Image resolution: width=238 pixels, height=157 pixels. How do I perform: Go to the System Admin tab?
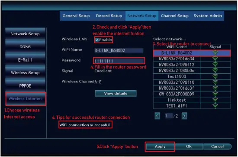[207, 16]
